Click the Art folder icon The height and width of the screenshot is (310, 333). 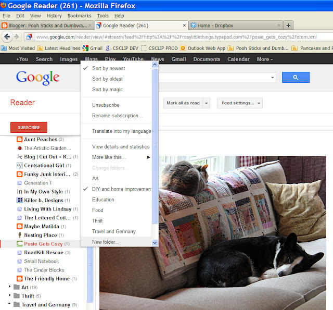tap(17, 287)
